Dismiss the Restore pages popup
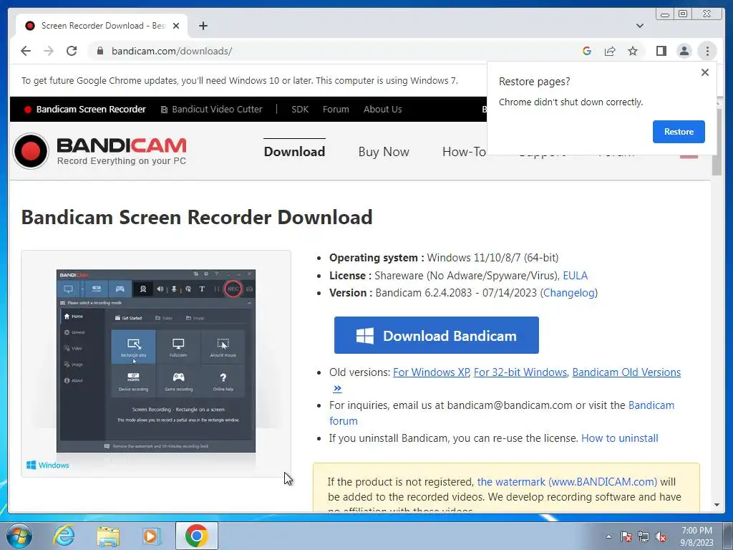733x550 pixels. 705,72
